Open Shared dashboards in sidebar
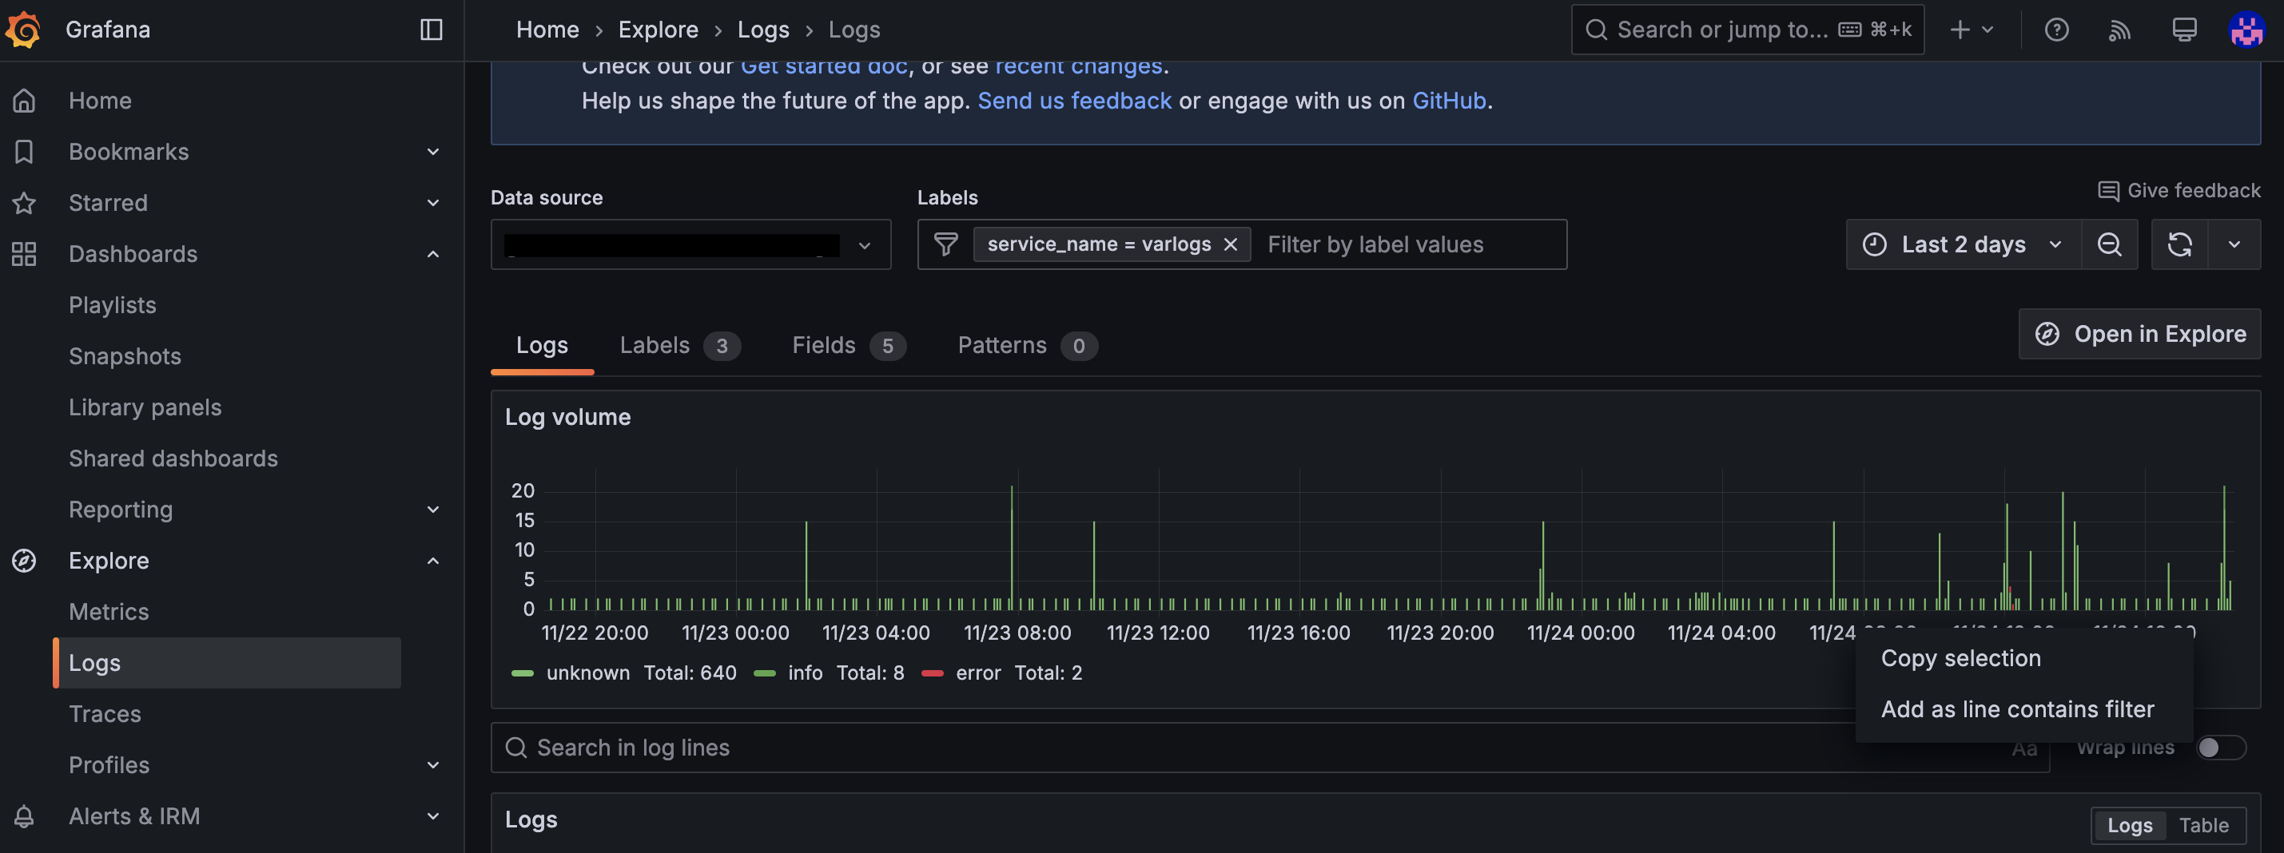Viewport: 2284px width, 853px height. click(x=173, y=458)
